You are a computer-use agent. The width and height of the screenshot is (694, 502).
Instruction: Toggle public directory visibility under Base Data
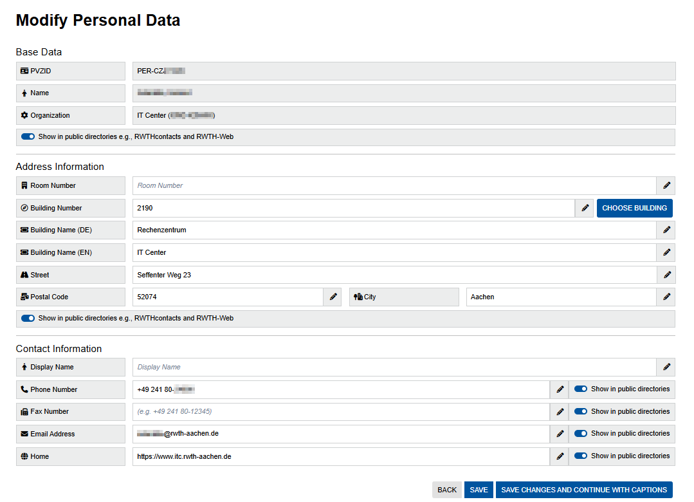[x=27, y=136]
